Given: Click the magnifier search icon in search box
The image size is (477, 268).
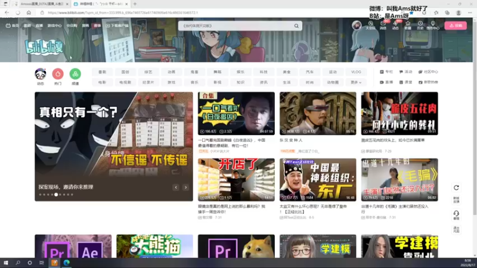Looking at the screenshot, I should coord(296,26).
